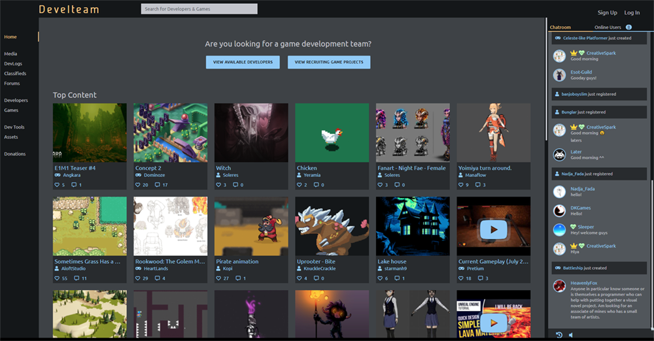This screenshot has width=654, height=341.
Task: Click the chat history icon at chatroom bottom
Action: 559,335
